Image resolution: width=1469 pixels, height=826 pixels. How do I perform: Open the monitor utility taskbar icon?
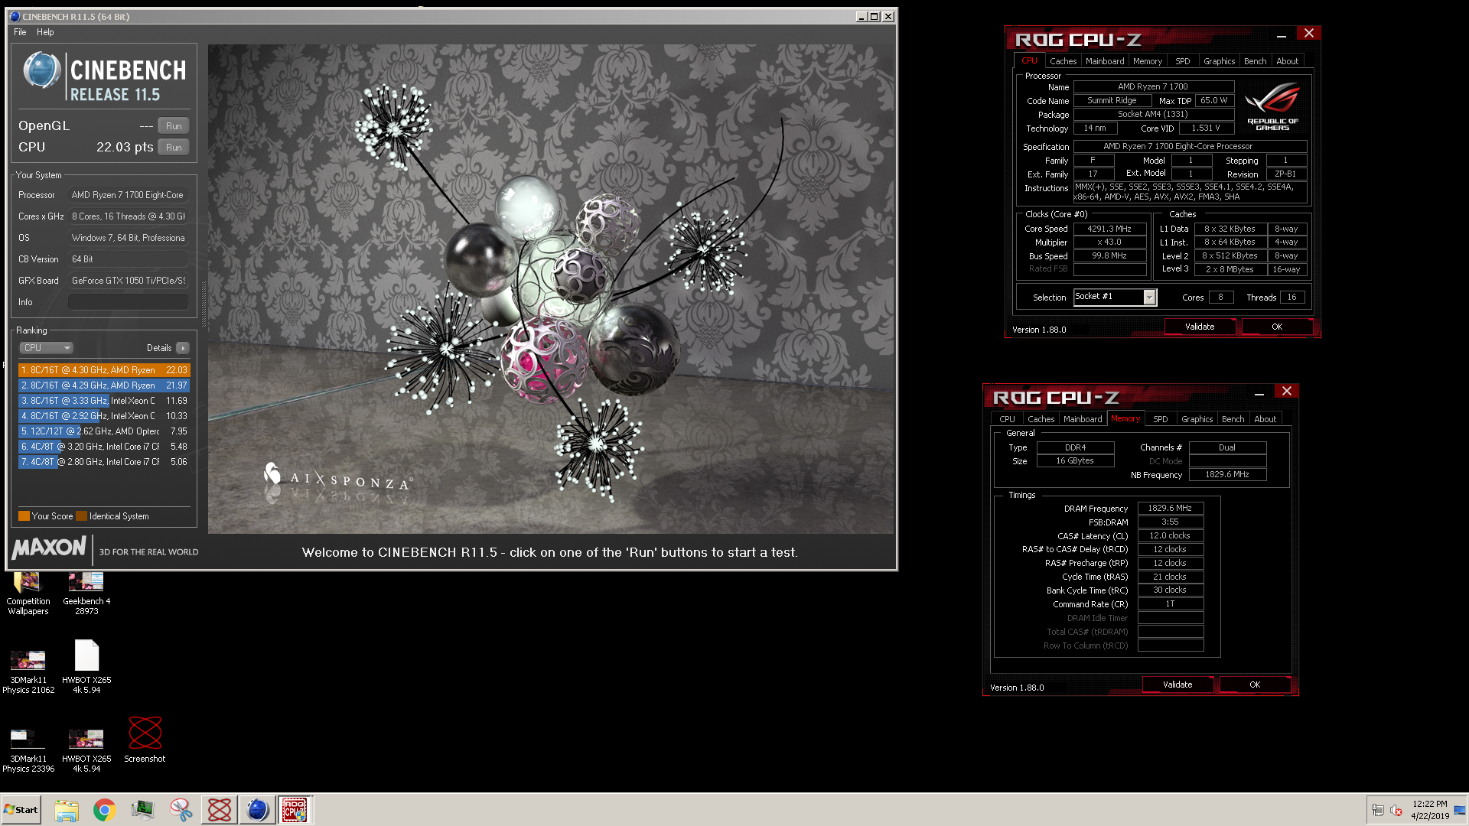(142, 810)
